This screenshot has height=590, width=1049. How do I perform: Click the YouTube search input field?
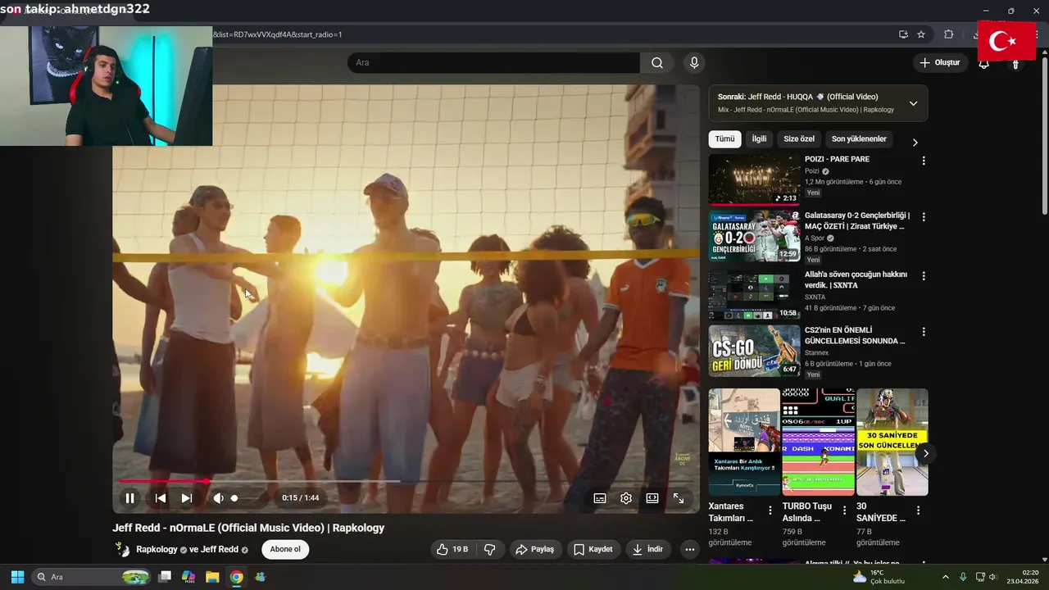[493, 63]
